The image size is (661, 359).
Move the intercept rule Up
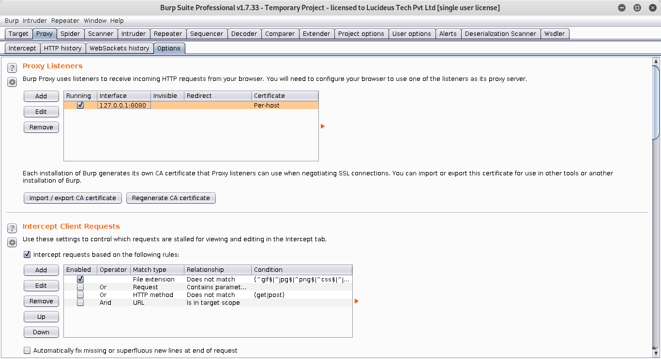[41, 317]
